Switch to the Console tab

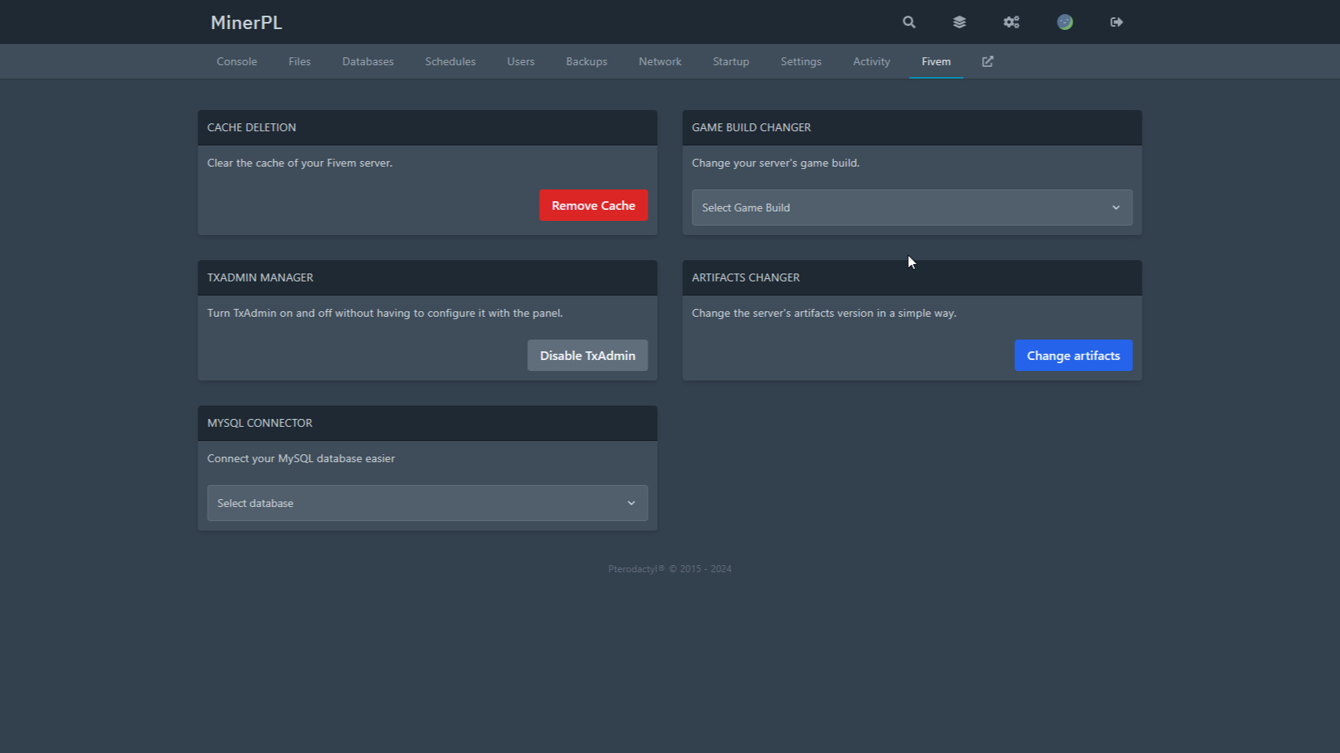pos(237,61)
